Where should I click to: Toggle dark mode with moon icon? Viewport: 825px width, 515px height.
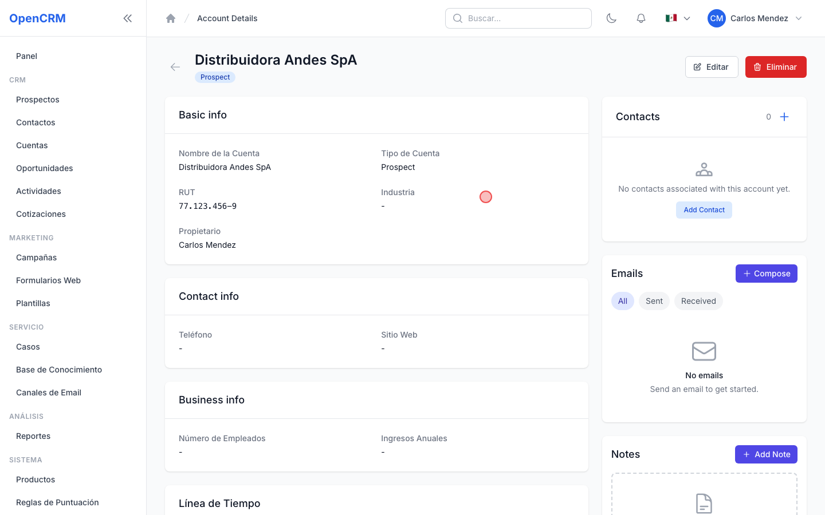[611, 18]
